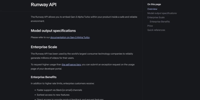Click the Enterprise Benefits heading in the article
Viewport: 200px width, 100px height.
[x=43, y=77]
